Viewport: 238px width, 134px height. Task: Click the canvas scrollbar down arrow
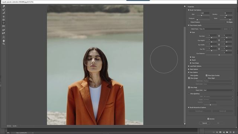click(185, 124)
